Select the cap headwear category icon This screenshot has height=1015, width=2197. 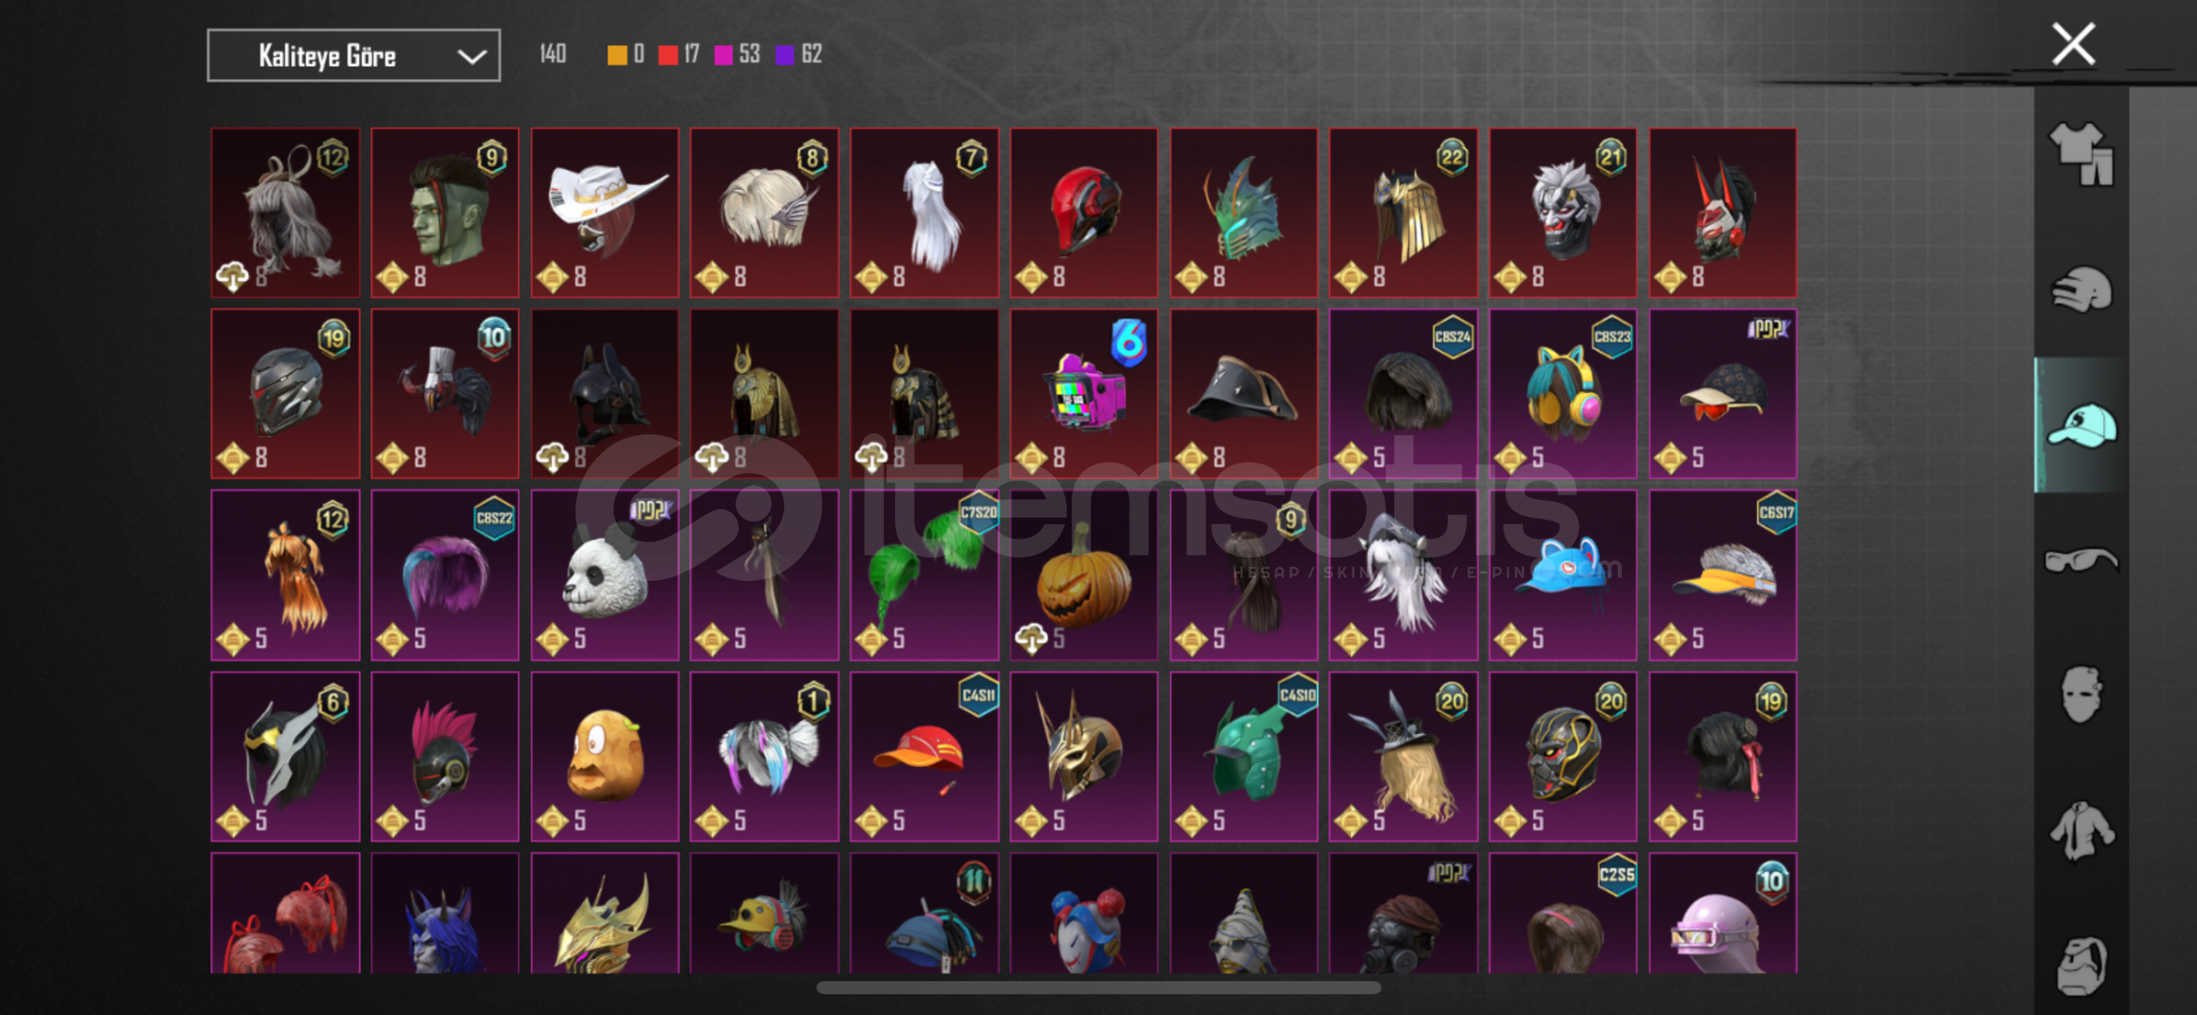2081,425
